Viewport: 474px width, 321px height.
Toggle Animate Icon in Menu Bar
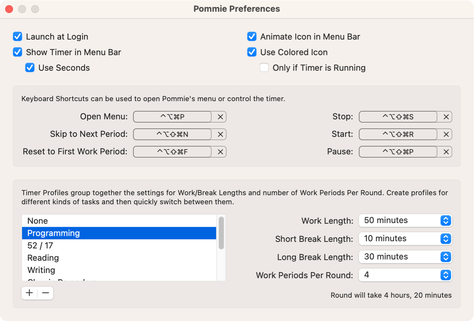point(252,37)
